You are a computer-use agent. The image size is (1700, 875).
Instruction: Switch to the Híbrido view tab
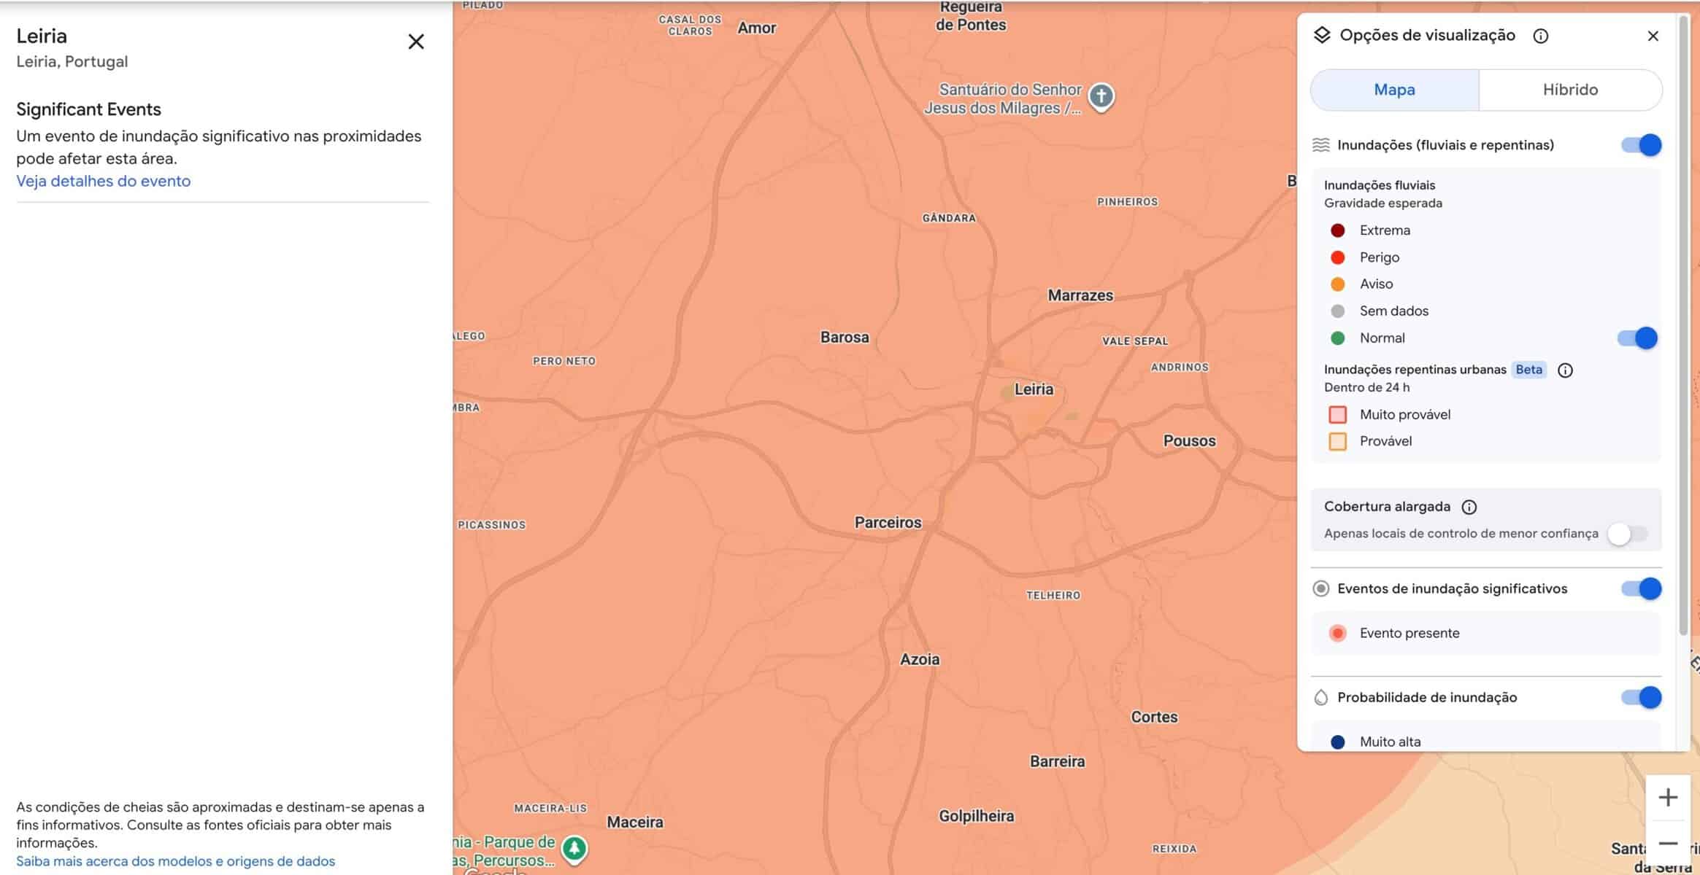click(x=1570, y=90)
